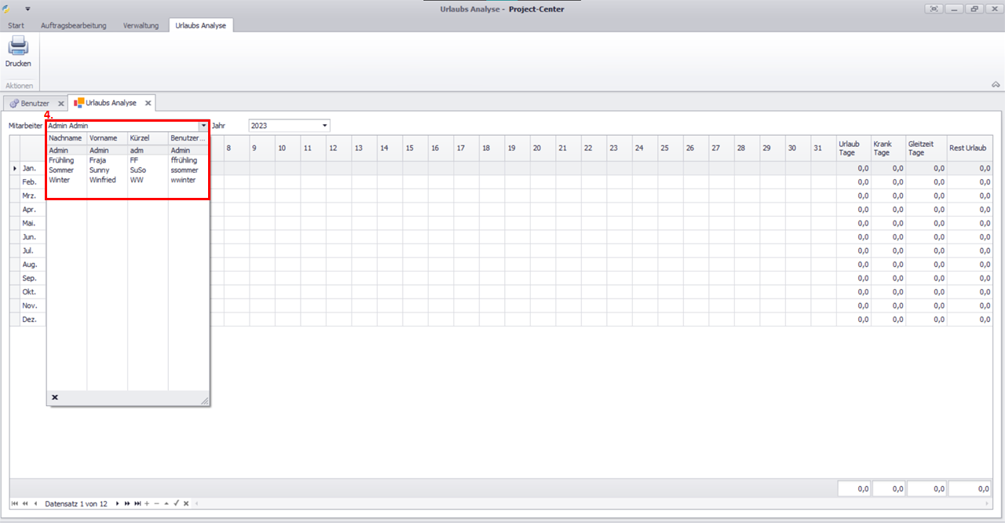Image resolution: width=1005 pixels, height=523 pixels.
Task: Delete record with minus icon
Action: tap(156, 503)
